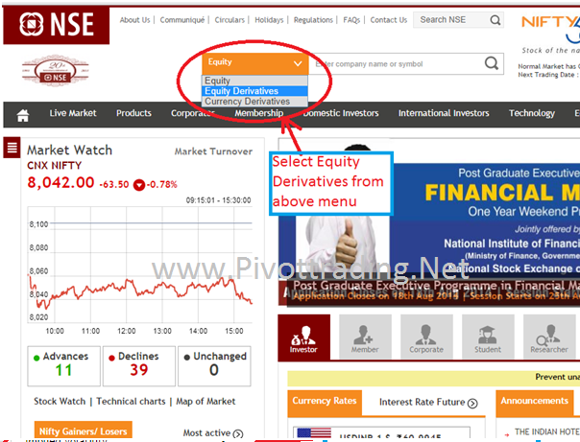This screenshot has height=442, width=580.
Task: Select the Corporate profile icon
Action: point(426,337)
